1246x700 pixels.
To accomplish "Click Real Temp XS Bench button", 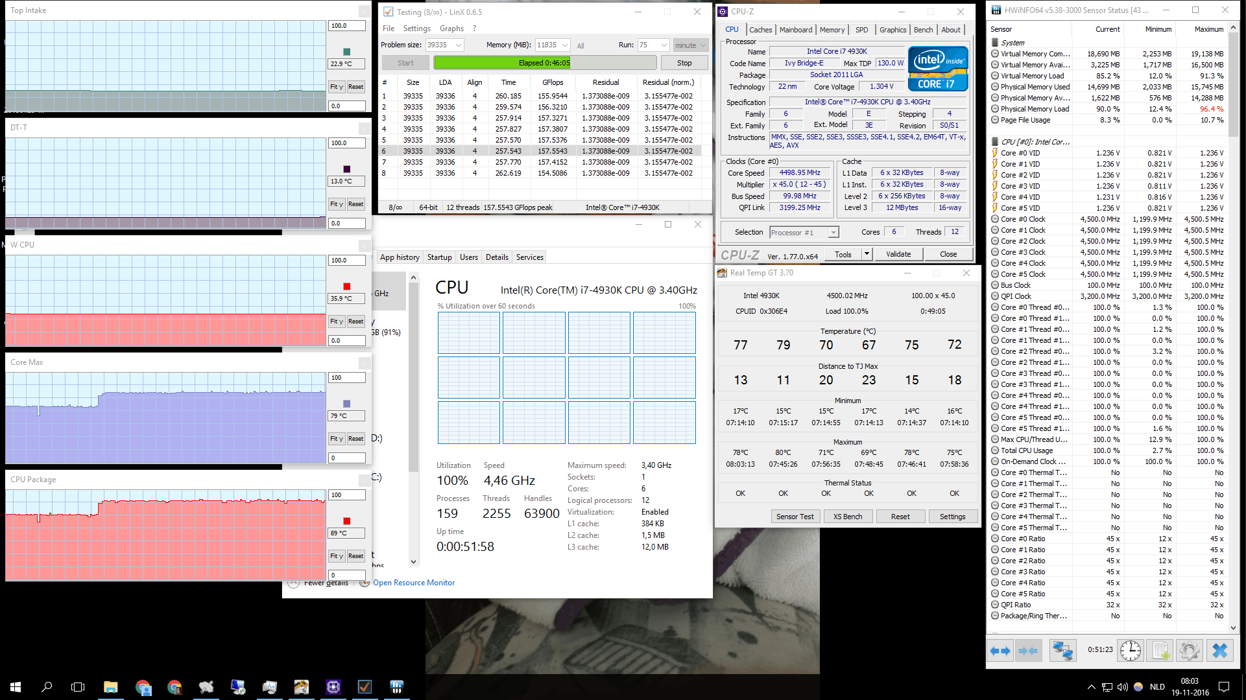I will click(848, 517).
